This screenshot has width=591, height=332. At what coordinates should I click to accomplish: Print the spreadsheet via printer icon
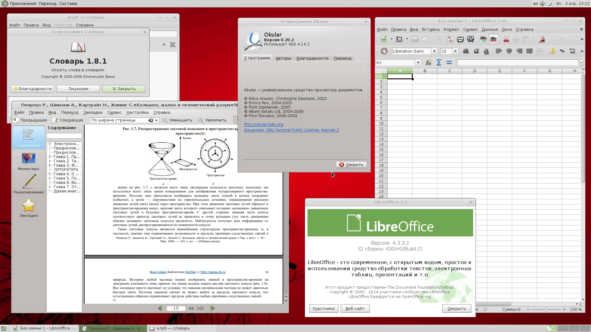460,39
